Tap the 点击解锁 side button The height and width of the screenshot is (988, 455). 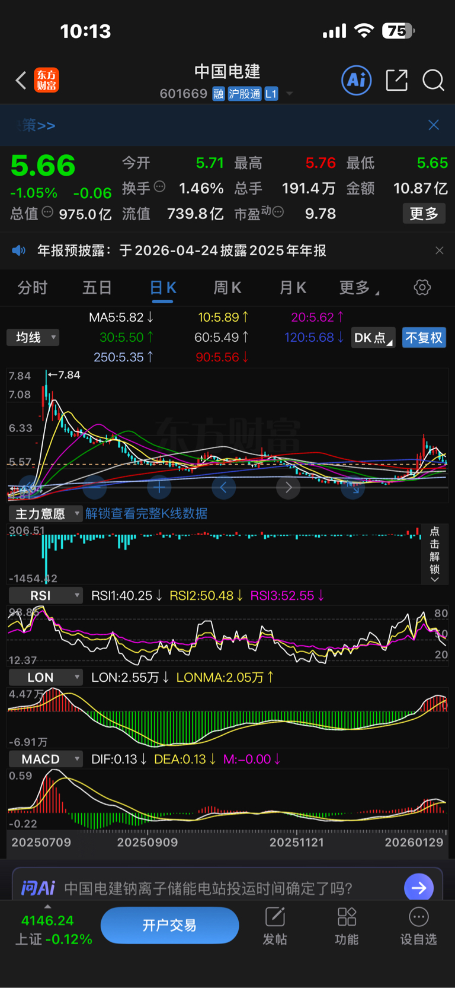coord(434,554)
